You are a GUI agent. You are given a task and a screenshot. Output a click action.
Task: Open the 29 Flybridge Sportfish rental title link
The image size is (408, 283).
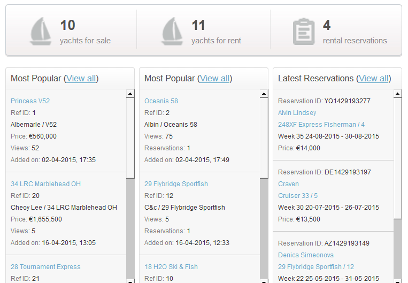[176, 184]
